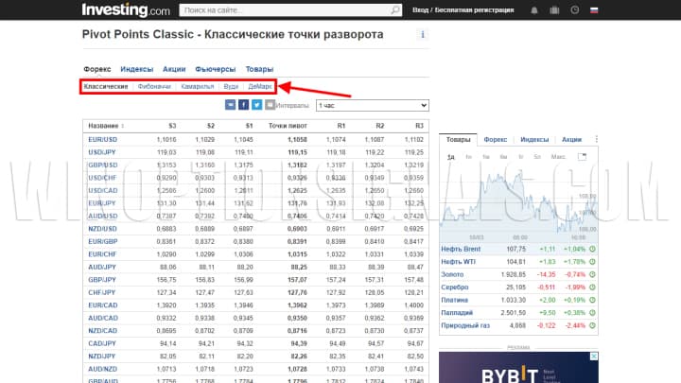Click the chart expand icon in widget
Viewport: 681px width, 383px height.
click(582, 157)
